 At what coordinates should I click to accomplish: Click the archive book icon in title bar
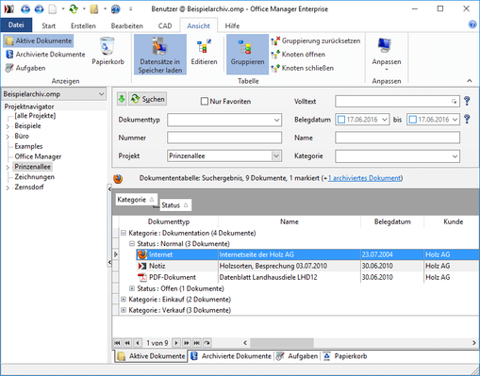[x=94, y=9]
